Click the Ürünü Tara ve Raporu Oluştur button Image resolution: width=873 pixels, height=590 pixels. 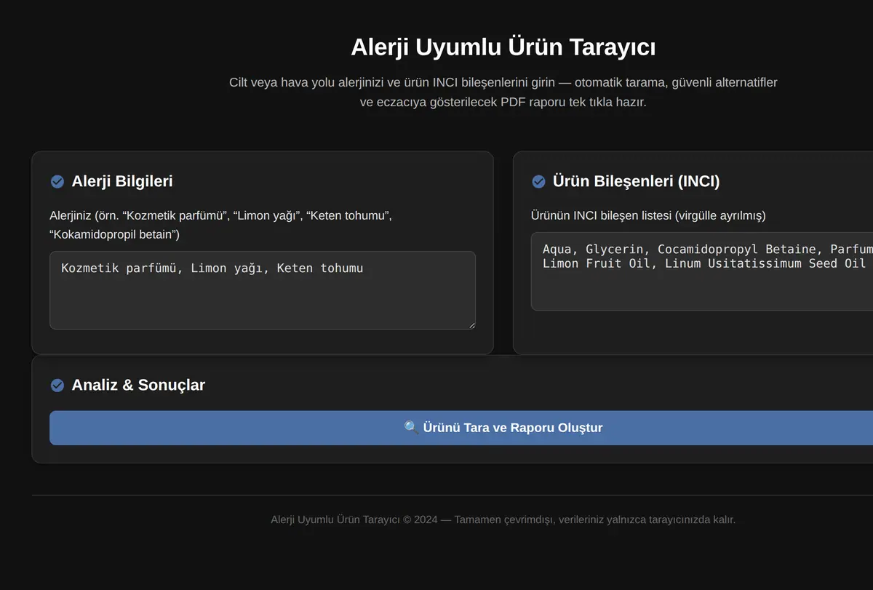click(461, 428)
